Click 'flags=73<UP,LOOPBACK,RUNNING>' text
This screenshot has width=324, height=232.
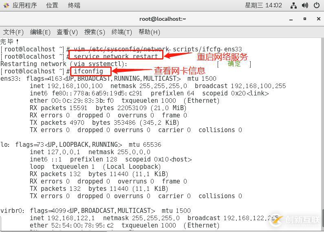tap(68, 144)
